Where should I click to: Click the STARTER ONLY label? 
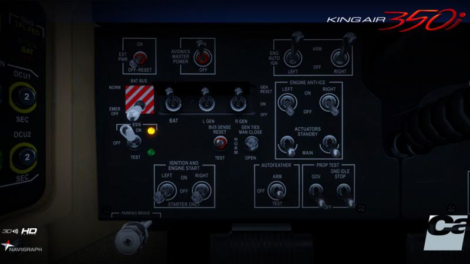[x=183, y=204]
